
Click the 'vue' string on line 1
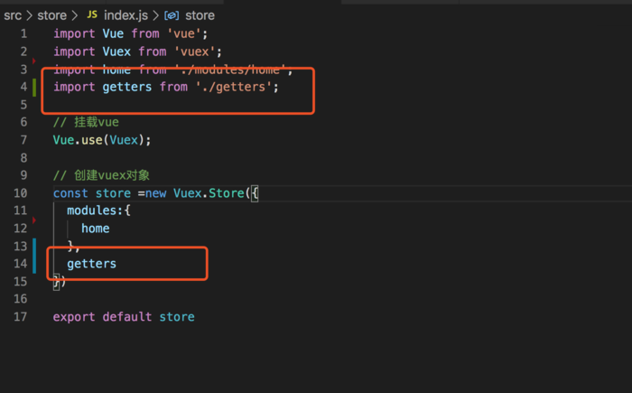click(184, 33)
